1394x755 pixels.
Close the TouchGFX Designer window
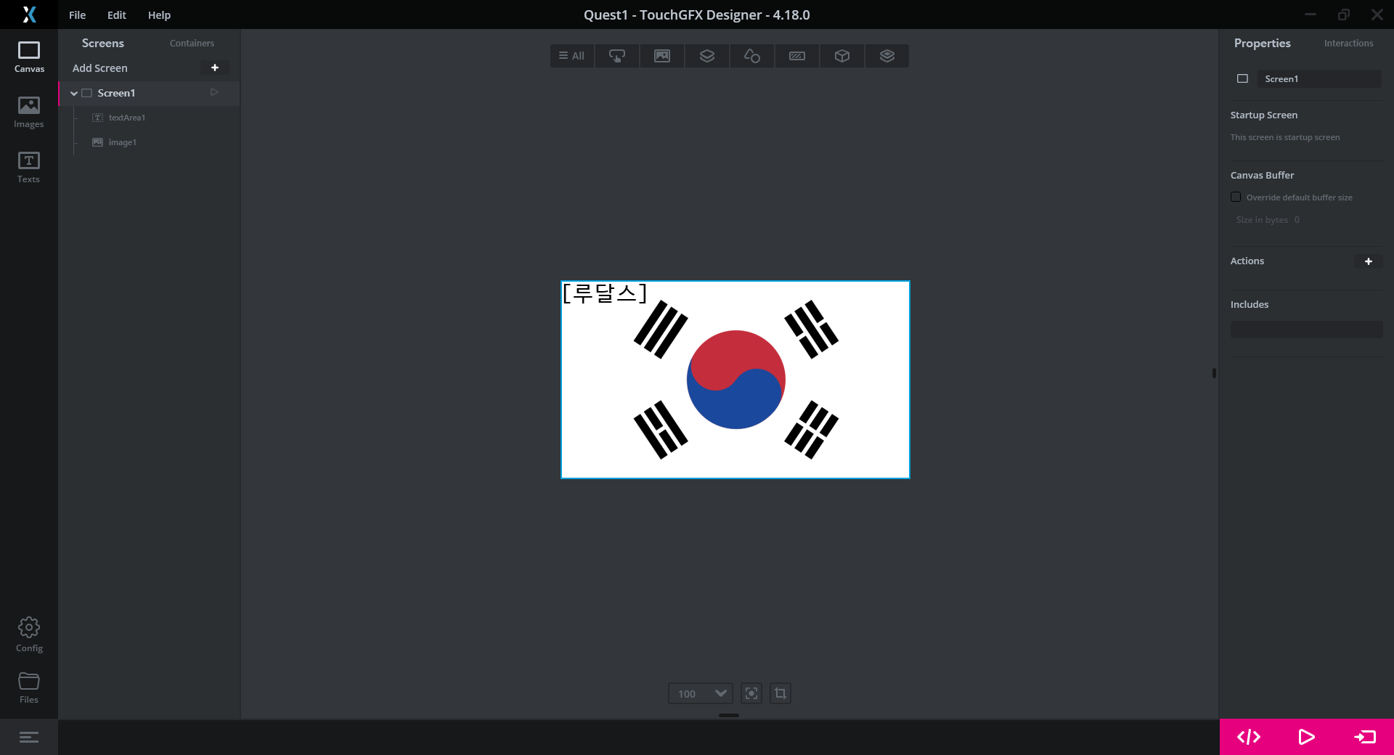[1377, 15]
